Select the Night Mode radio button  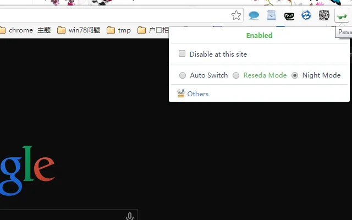pyautogui.click(x=295, y=75)
